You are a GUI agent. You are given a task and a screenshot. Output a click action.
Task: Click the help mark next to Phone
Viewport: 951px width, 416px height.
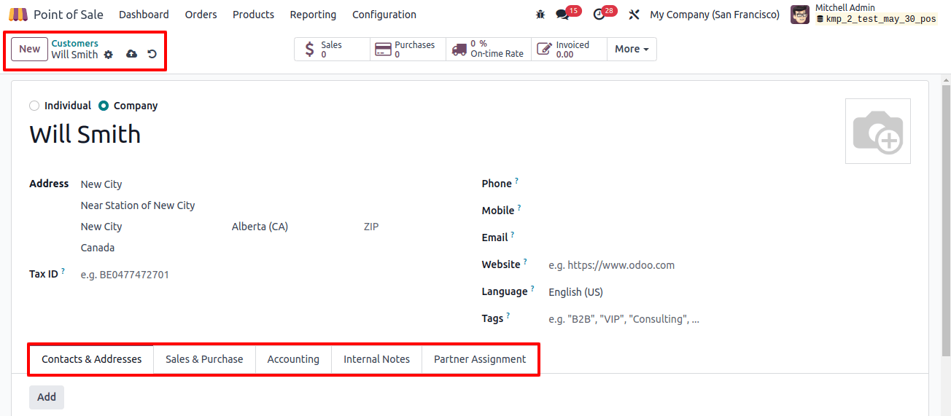coord(517,181)
